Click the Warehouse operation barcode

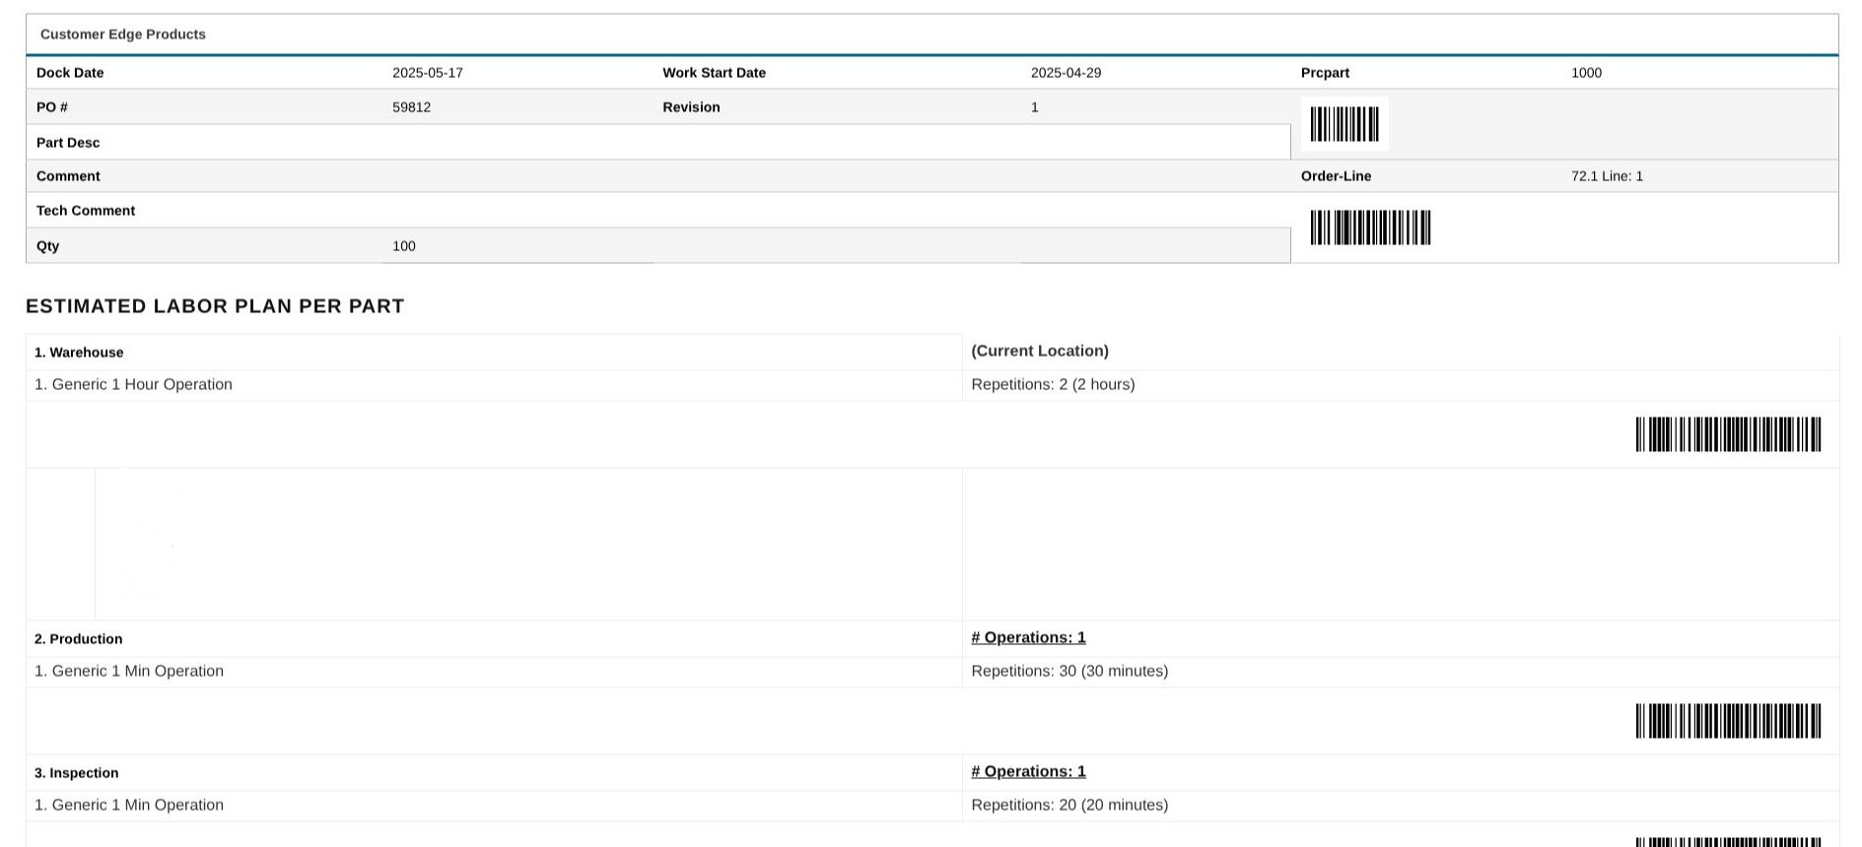[1728, 434]
